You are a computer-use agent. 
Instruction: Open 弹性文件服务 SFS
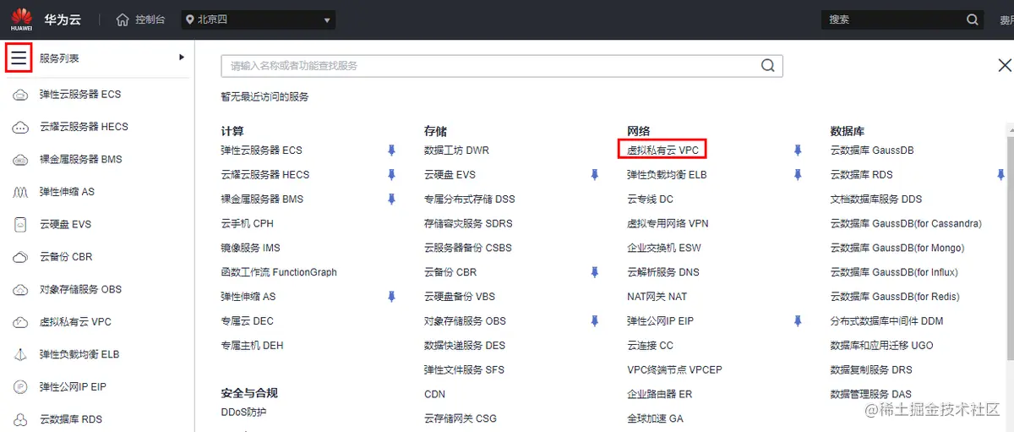tap(464, 370)
